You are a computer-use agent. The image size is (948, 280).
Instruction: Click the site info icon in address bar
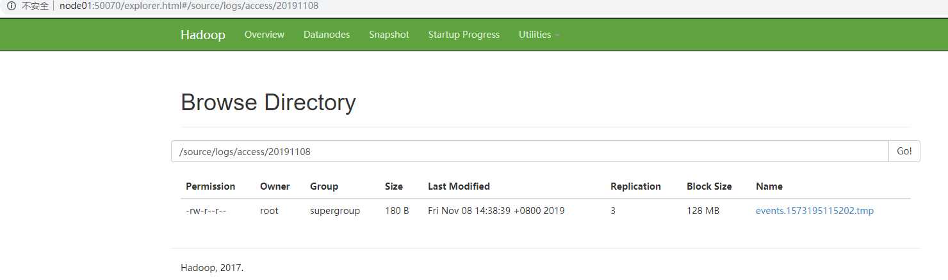(x=11, y=6)
